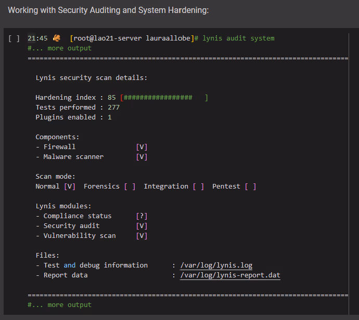Toggle the Vulnerability scan module box
359x320 pixels.
pyautogui.click(x=142, y=236)
